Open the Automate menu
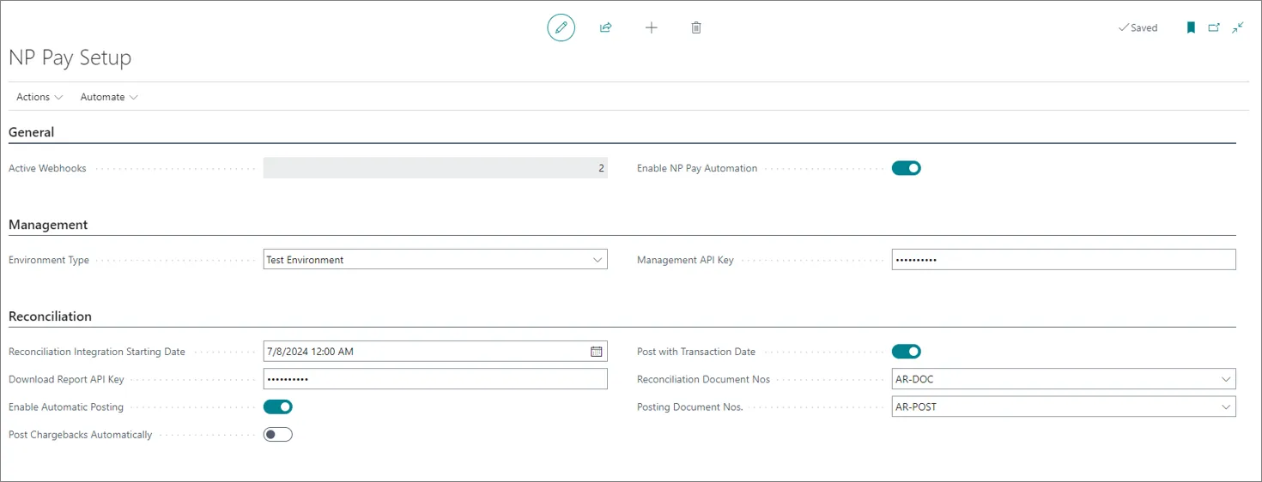This screenshot has height=482, width=1262. click(x=109, y=97)
